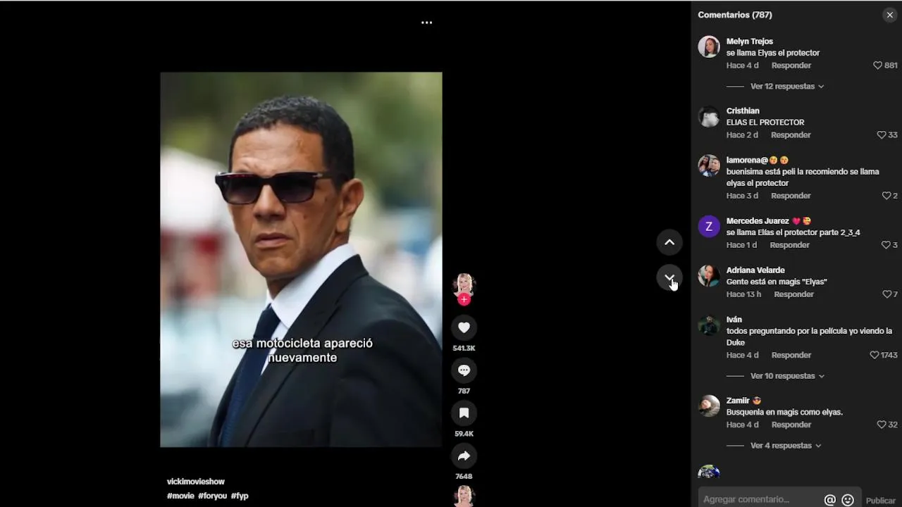Viewport: 902px width, 507px height.
Task: Open lamorena@'s profile avatar
Action: pyautogui.click(x=709, y=165)
